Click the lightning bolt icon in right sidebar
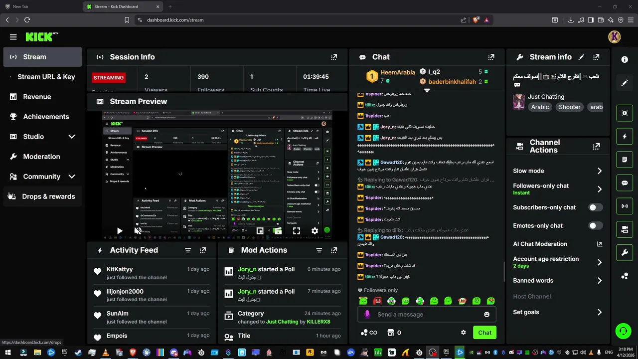Viewport: 638px width, 359px height. [625, 136]
